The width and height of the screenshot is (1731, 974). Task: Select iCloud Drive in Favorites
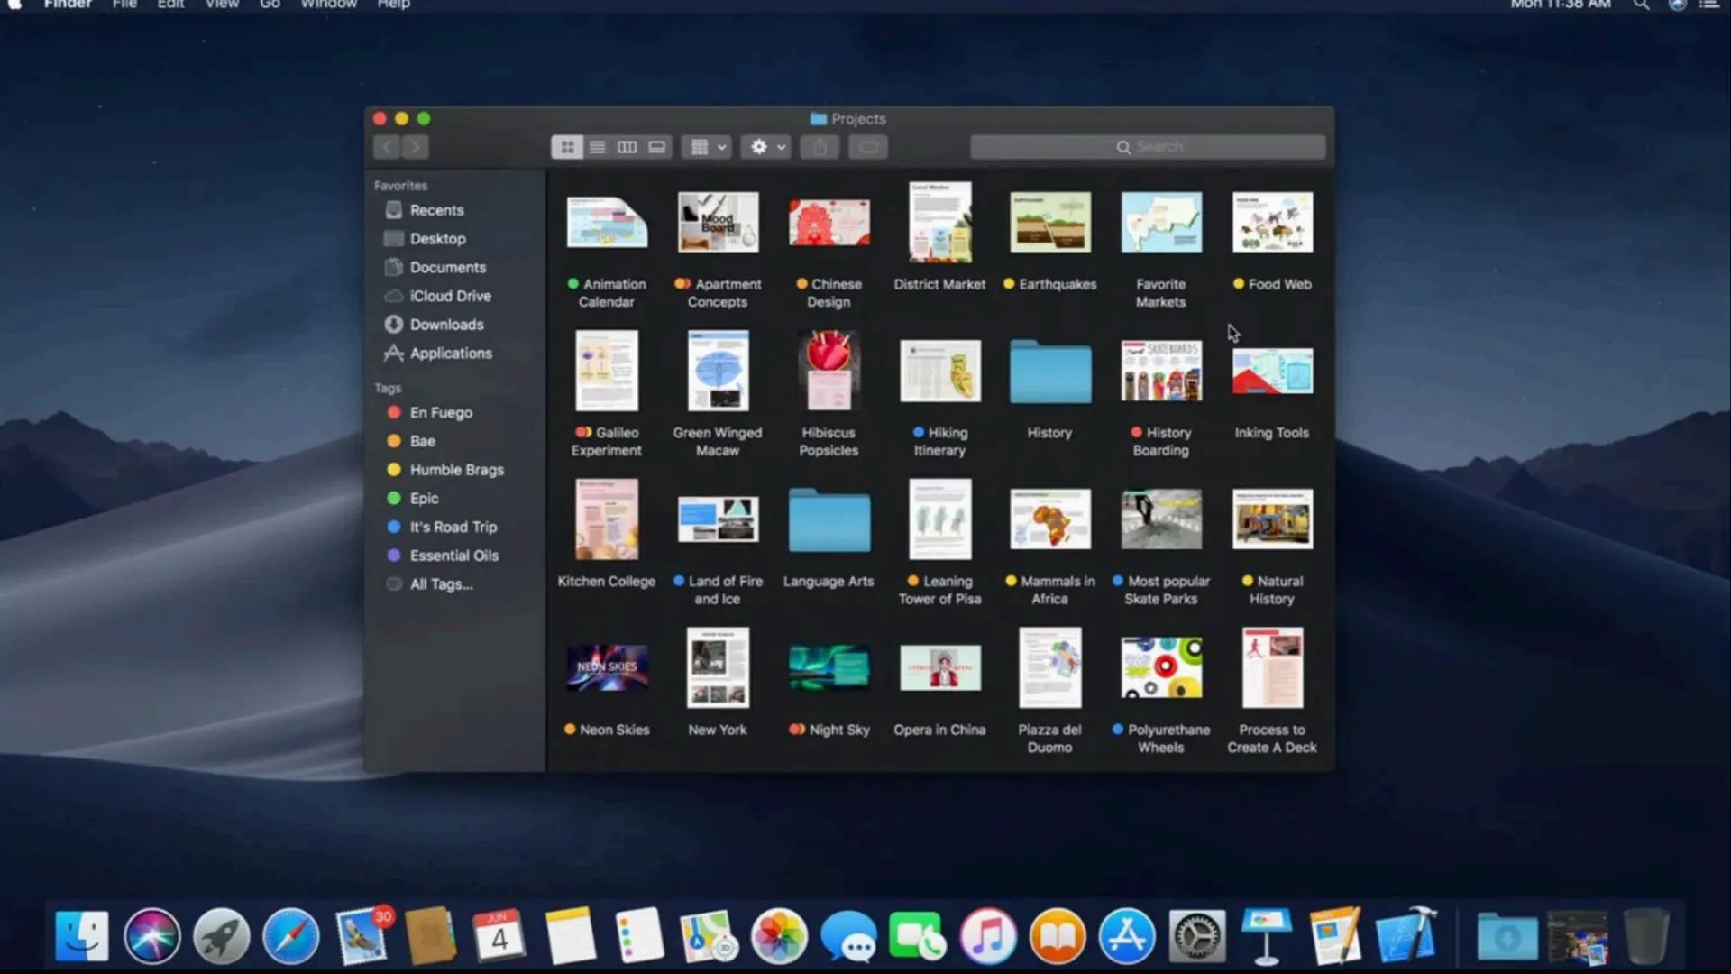449,296
